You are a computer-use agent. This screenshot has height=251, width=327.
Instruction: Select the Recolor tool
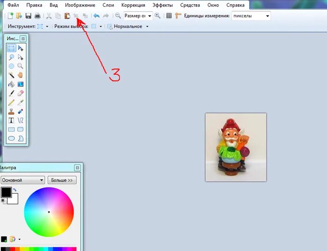coord(21,111)
